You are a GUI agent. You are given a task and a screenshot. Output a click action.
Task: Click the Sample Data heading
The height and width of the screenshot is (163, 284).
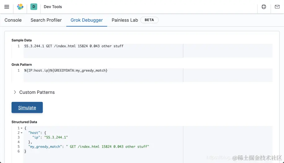click(22, 40)
